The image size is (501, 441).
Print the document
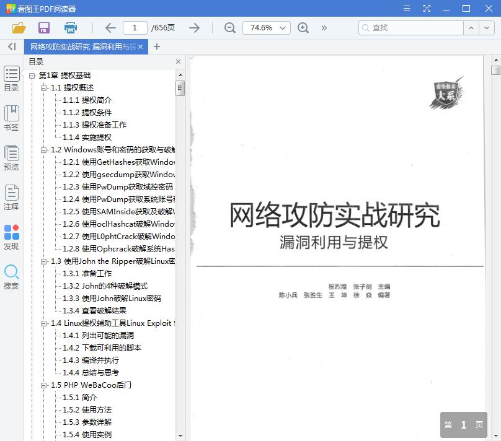[70, 28]
